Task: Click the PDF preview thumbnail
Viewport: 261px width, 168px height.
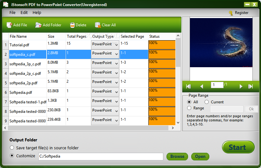Action: (x=221, y=42)
